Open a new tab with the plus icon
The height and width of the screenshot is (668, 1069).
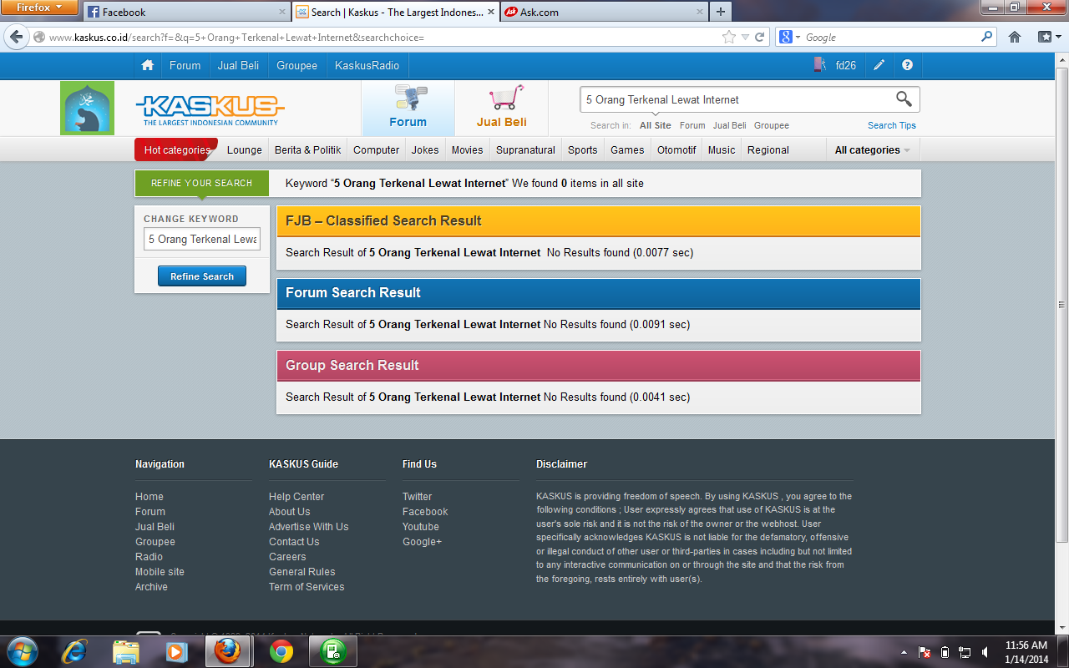click(x=721, y=12)
